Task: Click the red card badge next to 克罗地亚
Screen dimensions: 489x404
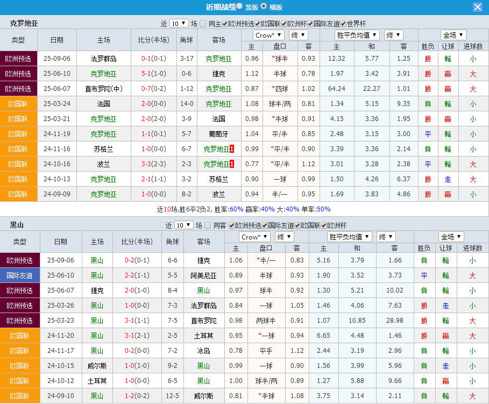Action: pos(232,149)
